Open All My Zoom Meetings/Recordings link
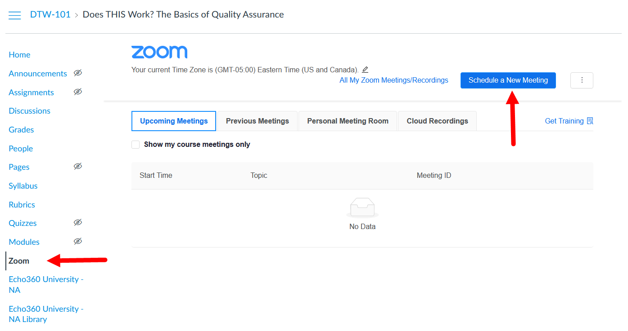The width and height of the screenshot is (628, 331). [x=394, y=80]
